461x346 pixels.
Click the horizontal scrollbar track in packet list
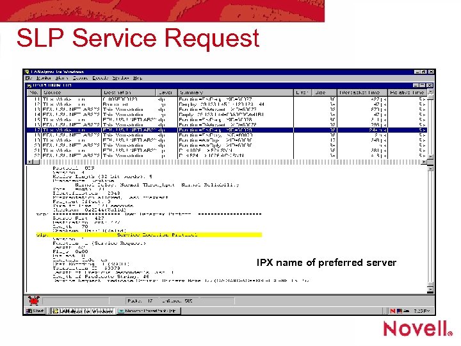pos(230,162)
